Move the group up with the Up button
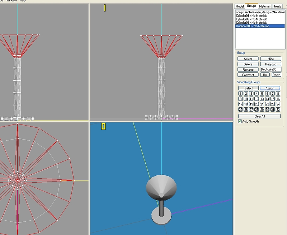Screen dimensions: 287x235 (x=265, y=75)
